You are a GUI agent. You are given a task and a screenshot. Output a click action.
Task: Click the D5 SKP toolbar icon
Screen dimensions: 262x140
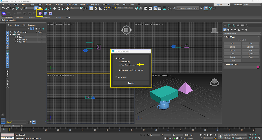tap(45, 13)
